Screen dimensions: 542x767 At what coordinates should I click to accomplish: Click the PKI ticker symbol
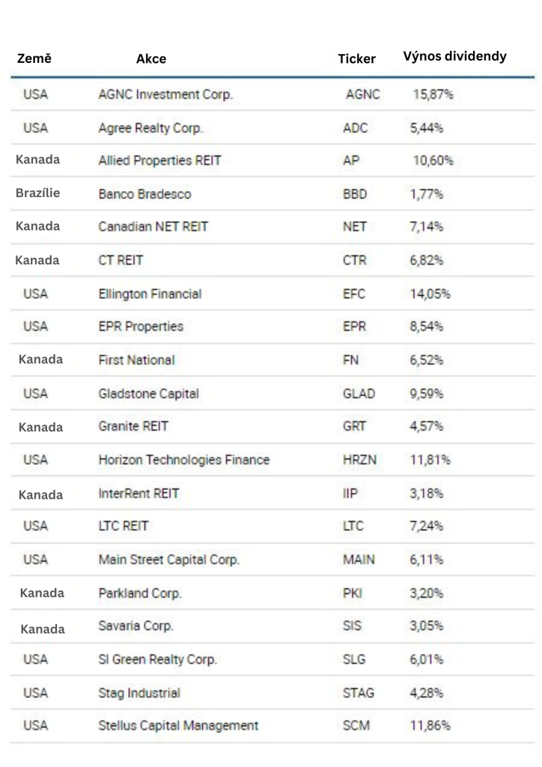pos(352,593)
